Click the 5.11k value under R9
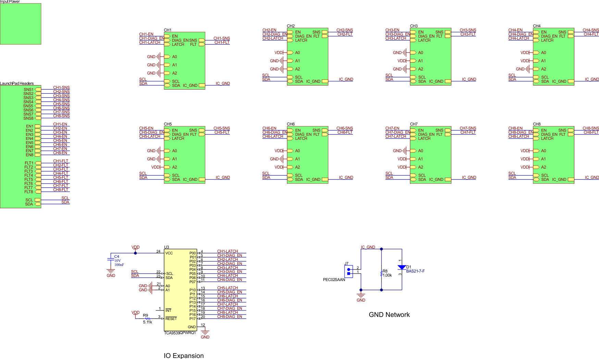 148,322
